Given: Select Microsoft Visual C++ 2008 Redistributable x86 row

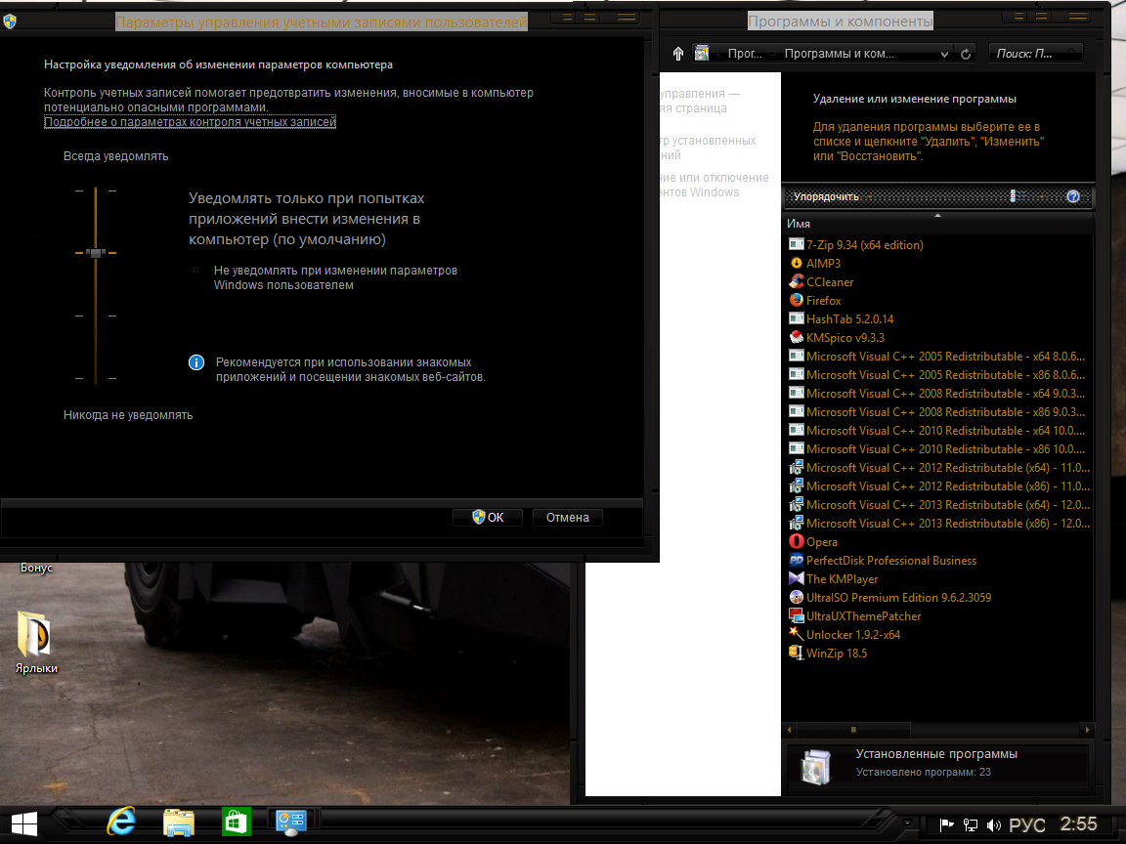Looking at the screenshot, I should coord(937,412).
